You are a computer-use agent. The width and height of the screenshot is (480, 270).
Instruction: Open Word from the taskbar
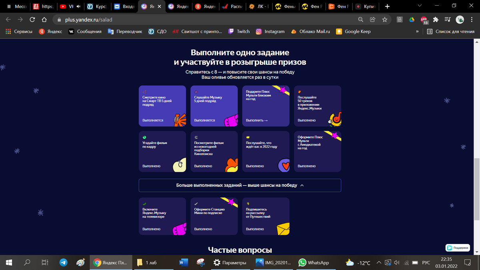tap(184, 263)
